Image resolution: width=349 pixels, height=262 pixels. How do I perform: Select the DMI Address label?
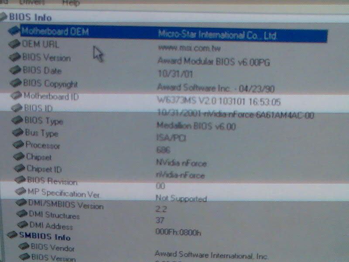click(51, 226)
